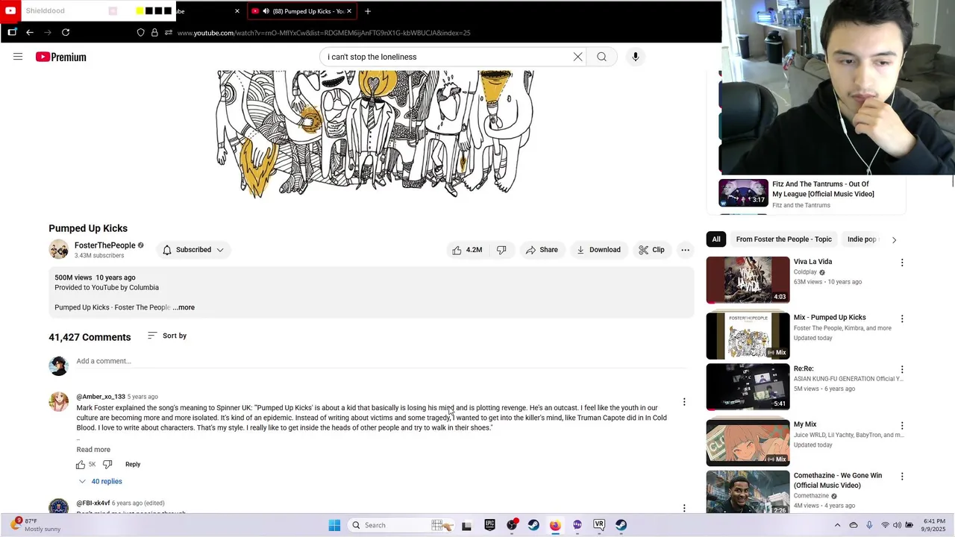This screenshot has height=537, width=955.
Task: Like the Pumped Up Kicks video
Action: (x=467, y=250)
